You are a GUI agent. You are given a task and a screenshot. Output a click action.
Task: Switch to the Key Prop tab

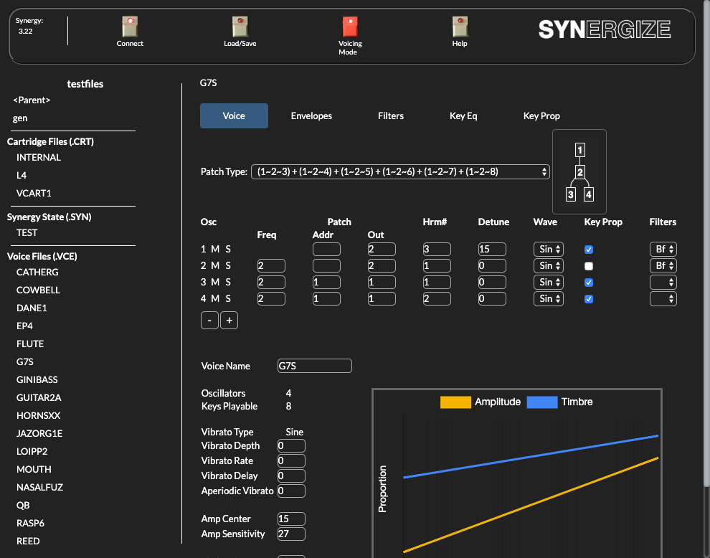(x=541, y=116)
